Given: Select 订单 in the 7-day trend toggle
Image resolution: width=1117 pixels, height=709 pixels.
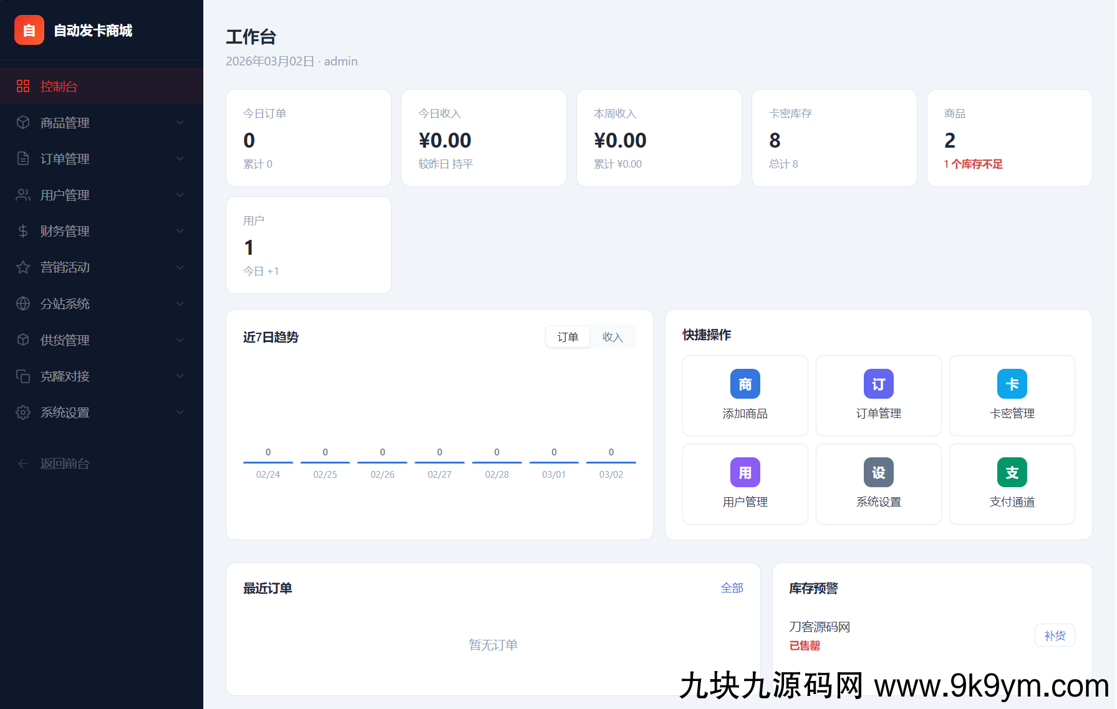Looking at the screenshot, I should coord(568,337).
